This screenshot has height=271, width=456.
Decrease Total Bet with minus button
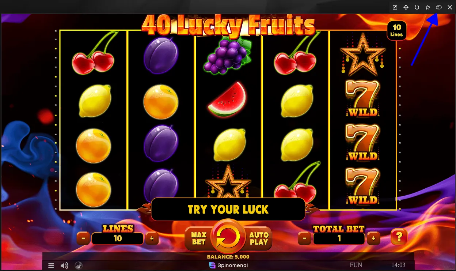[305, 239]
